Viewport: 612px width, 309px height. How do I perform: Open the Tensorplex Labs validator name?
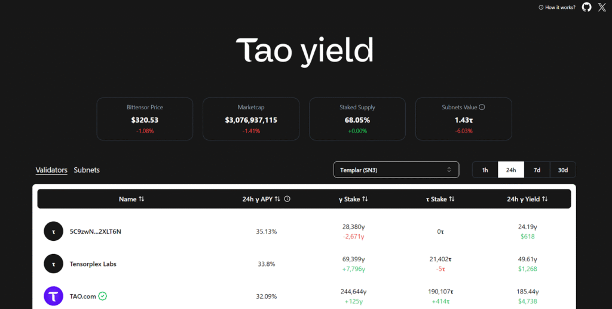pyautogui.click(x=93, y=264)
